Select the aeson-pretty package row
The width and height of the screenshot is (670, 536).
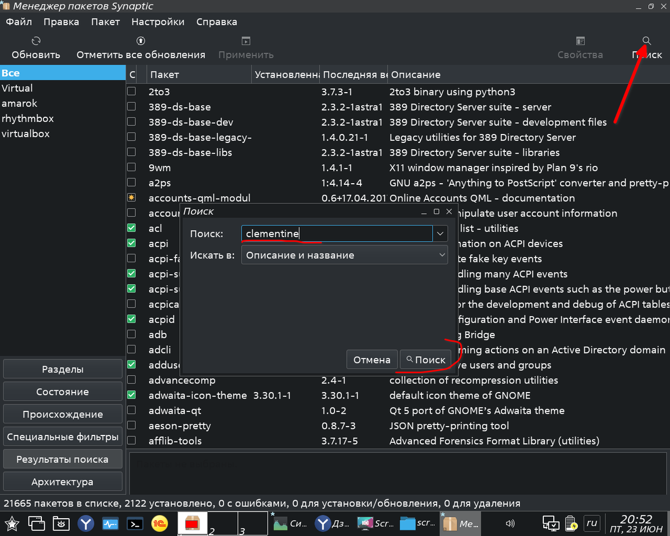click(x=398, y=425)
